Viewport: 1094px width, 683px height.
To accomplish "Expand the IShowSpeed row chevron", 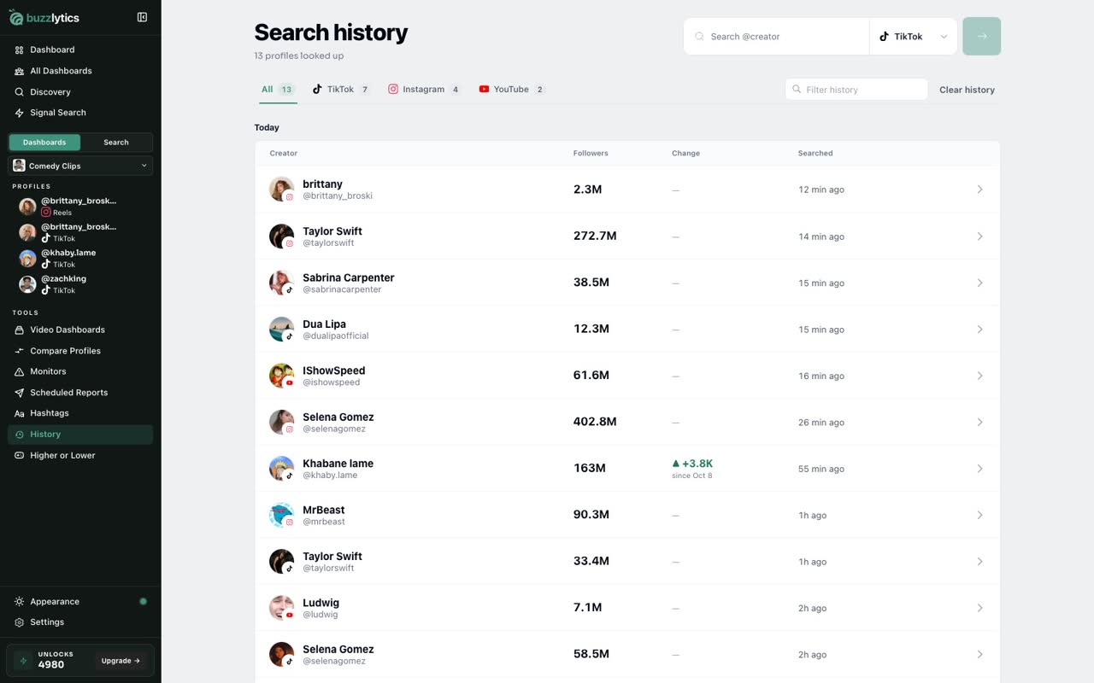I will coord(979,376).
